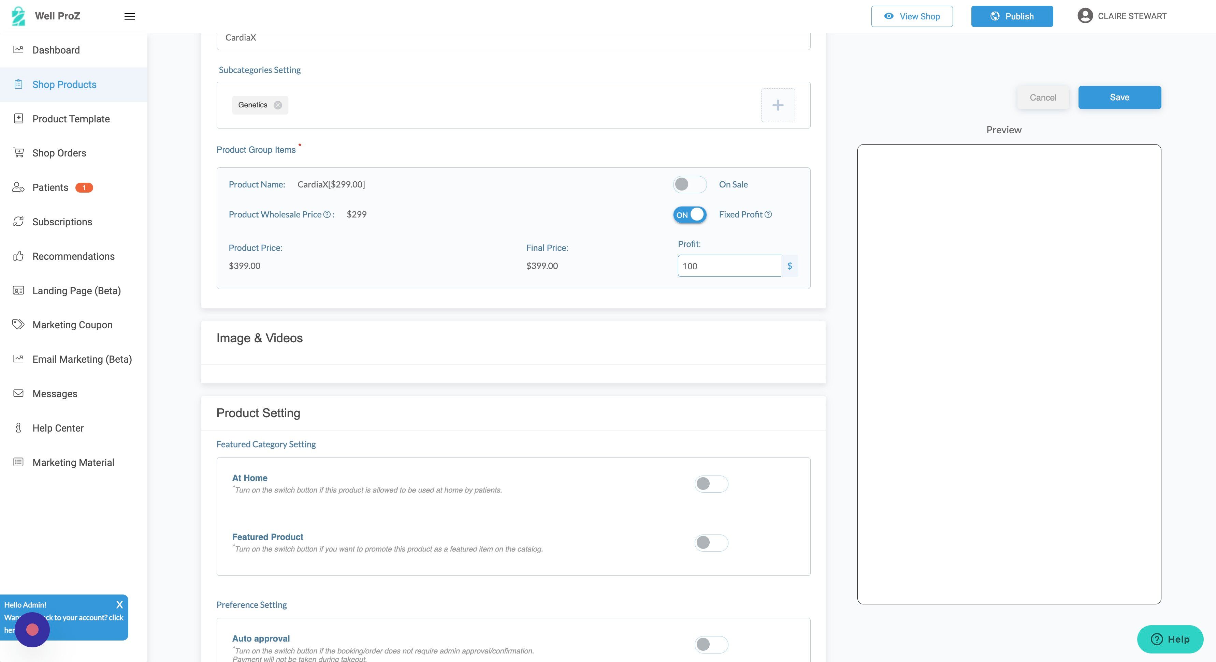Enable the On Sale toggle

(x=689, y=184)
